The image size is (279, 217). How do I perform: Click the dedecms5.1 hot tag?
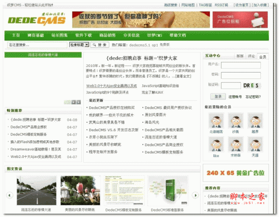pos(139,45)
